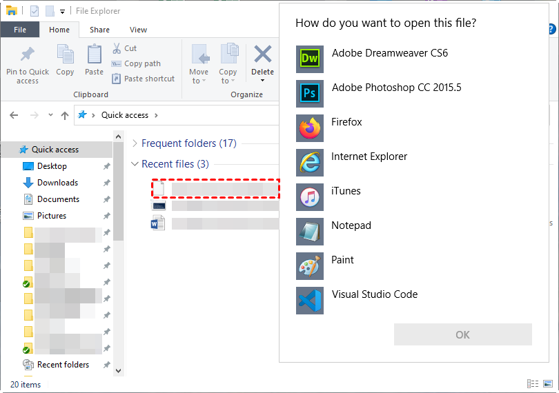Select the Paint icon
559x393 pixels.
[x=309, y=266]
